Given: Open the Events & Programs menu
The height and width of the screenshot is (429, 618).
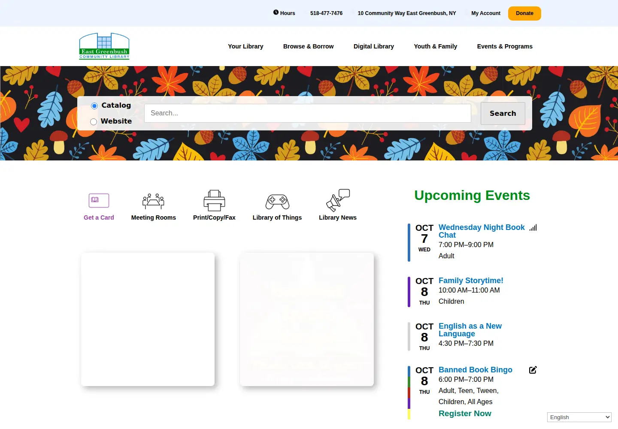Looking at the screenshot, I should [x=505, y=46].
